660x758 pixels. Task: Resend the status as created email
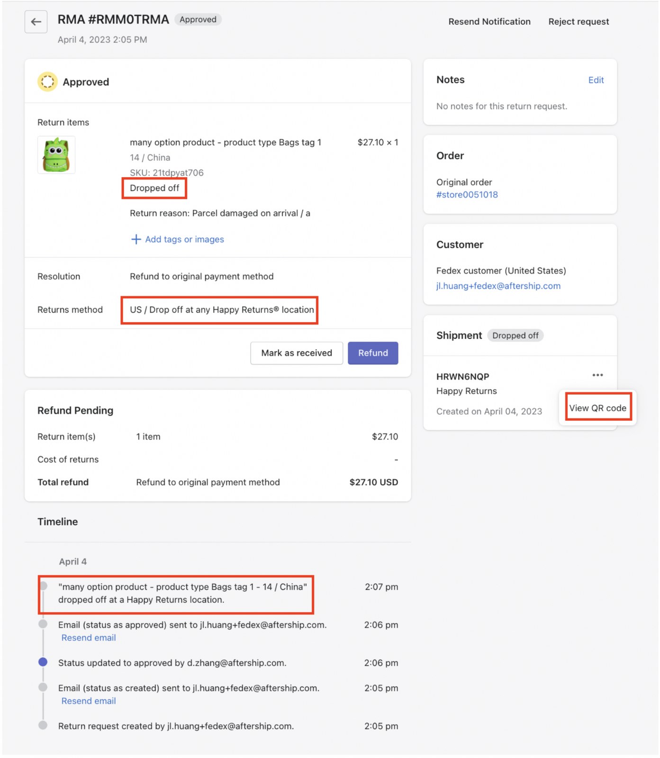click(89, 701)
